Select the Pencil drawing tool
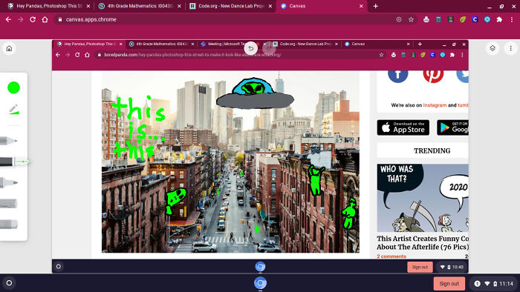520x292 pixels. 9,141
